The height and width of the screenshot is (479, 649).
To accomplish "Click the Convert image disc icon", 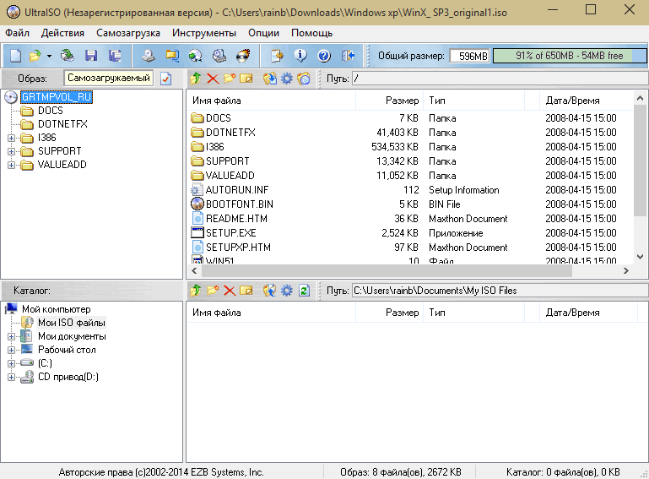I will 195,56.
